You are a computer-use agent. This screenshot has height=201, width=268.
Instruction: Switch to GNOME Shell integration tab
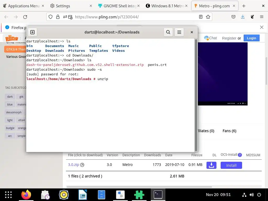119,6
